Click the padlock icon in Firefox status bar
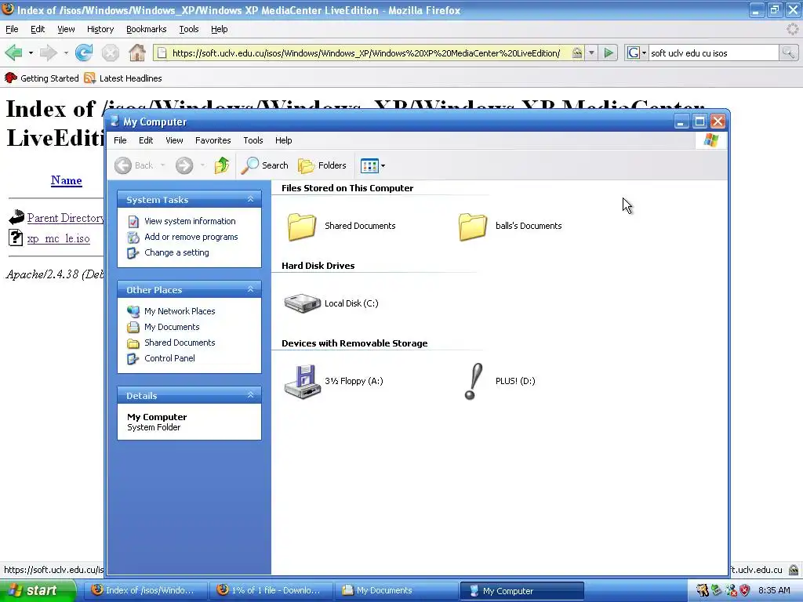This screenshot has height=602, width=803. tap(794, 570)
